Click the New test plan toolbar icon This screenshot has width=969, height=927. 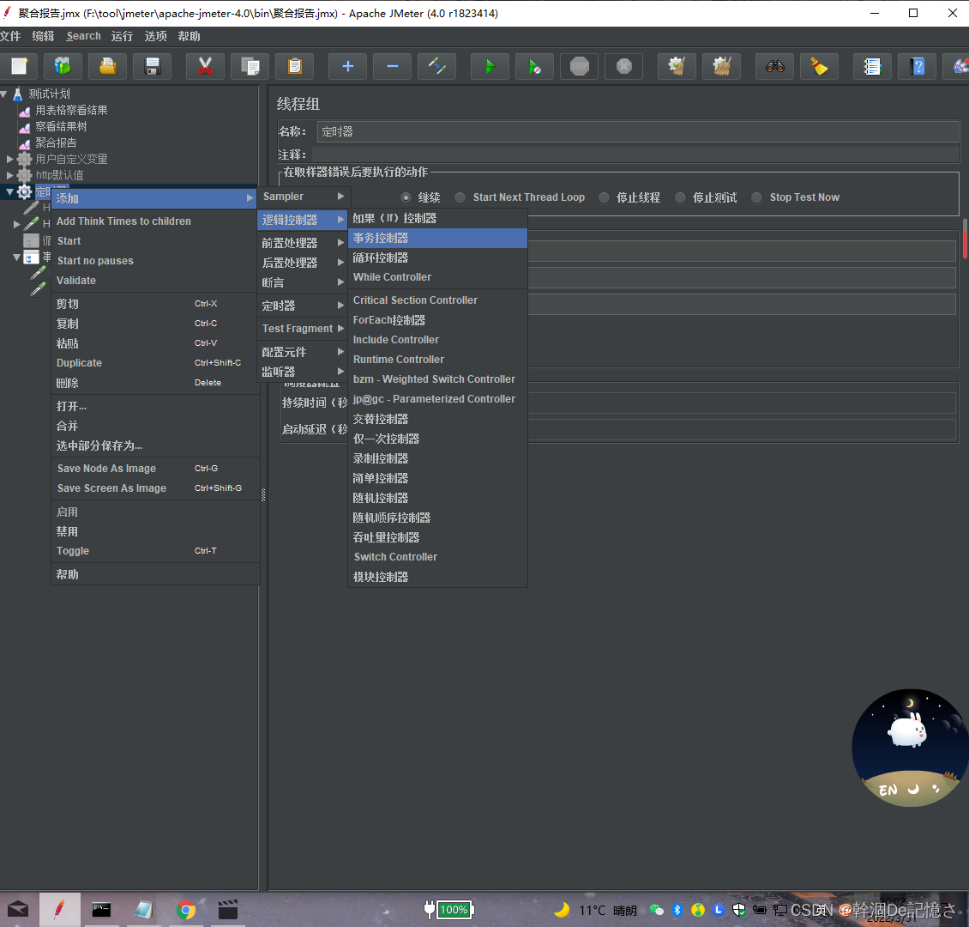[x=19, y=66]
